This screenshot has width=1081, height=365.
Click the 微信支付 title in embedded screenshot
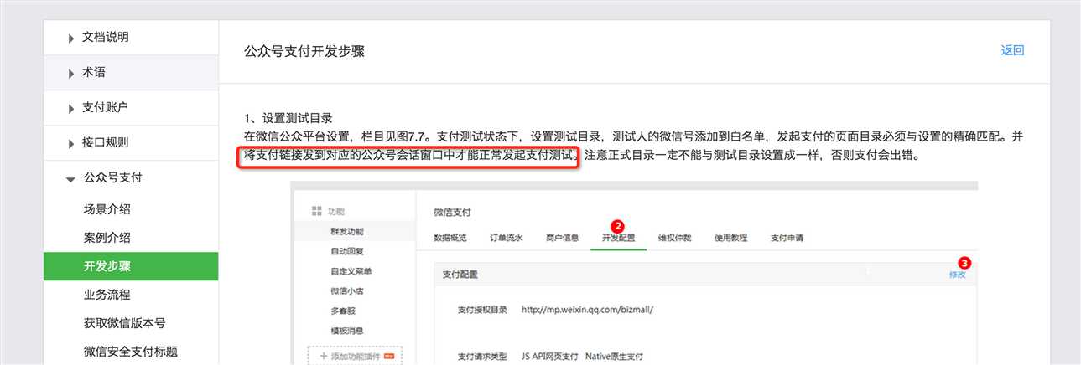(453, 213)
